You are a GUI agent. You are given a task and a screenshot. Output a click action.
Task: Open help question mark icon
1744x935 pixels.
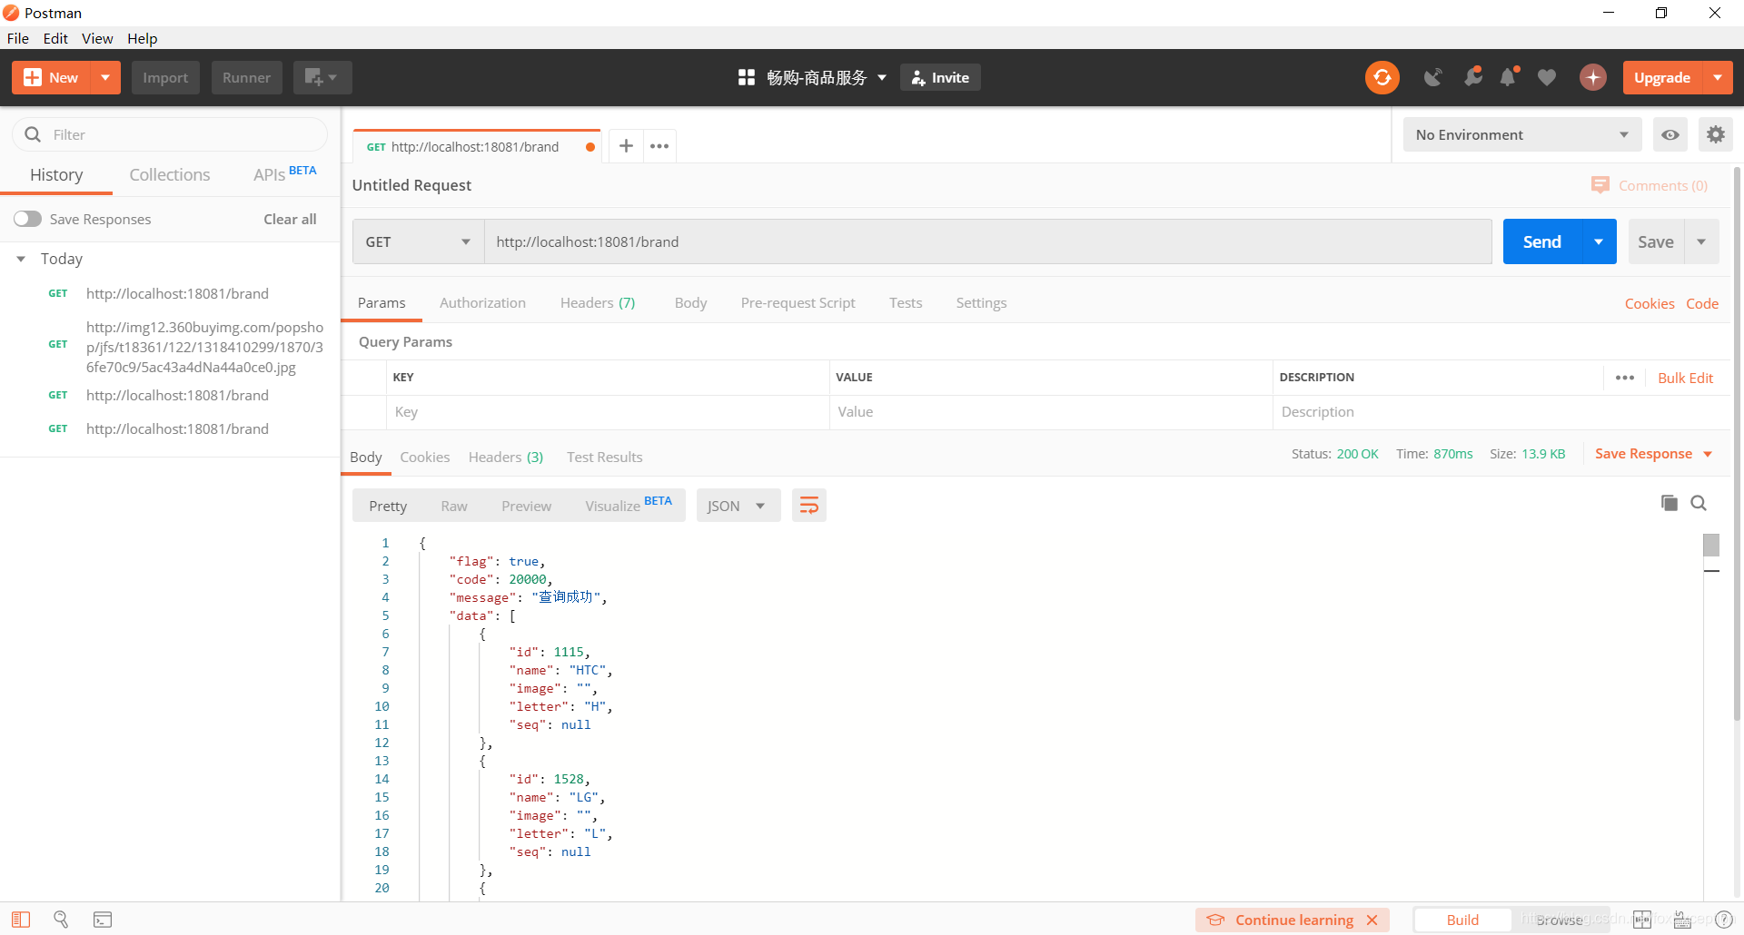coord(1724,920)
